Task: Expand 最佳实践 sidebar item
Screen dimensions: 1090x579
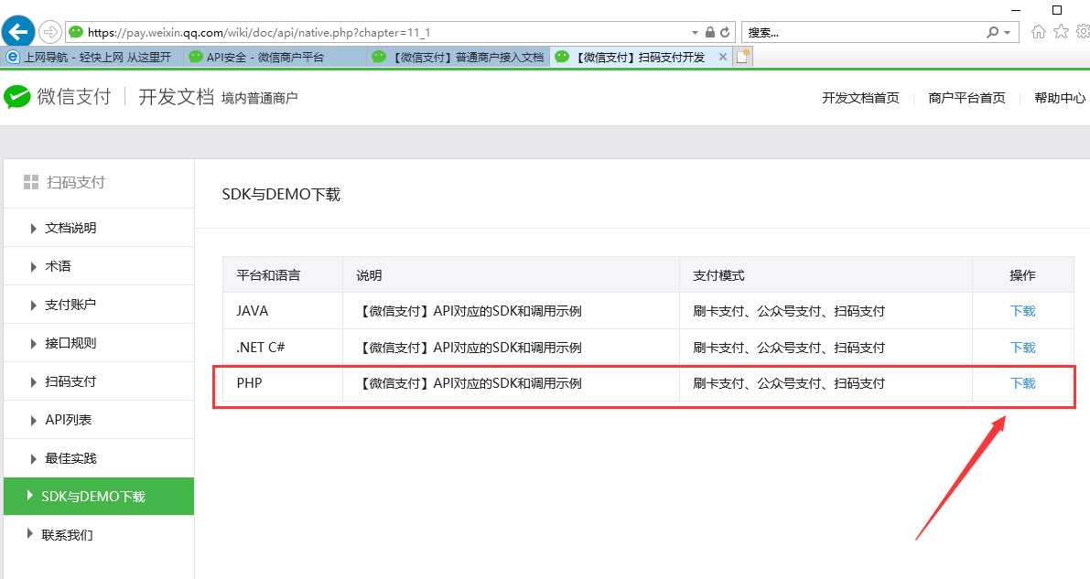Action: click(x=99, y=458)
